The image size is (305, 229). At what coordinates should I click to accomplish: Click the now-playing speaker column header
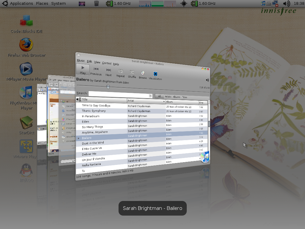[79, 99]
